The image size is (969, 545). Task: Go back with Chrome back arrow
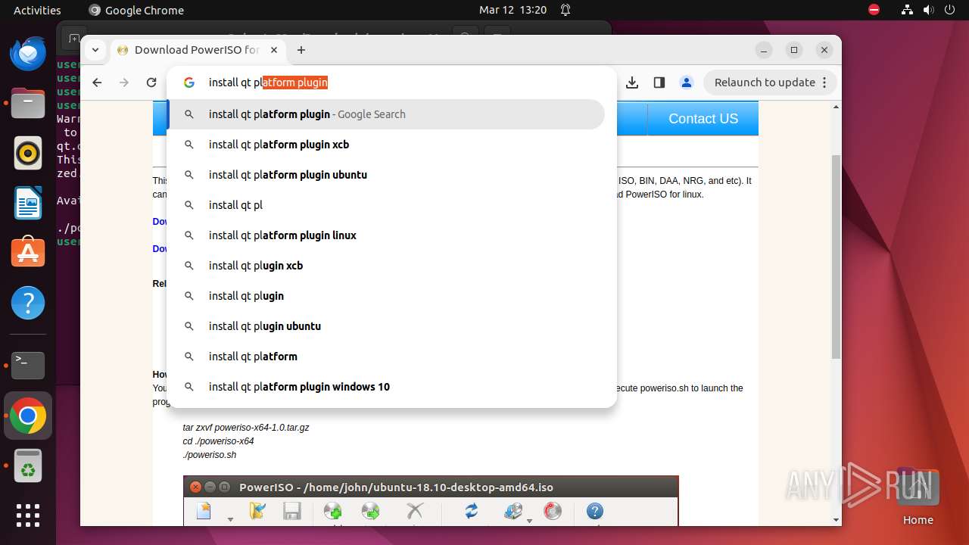point(97,83)
